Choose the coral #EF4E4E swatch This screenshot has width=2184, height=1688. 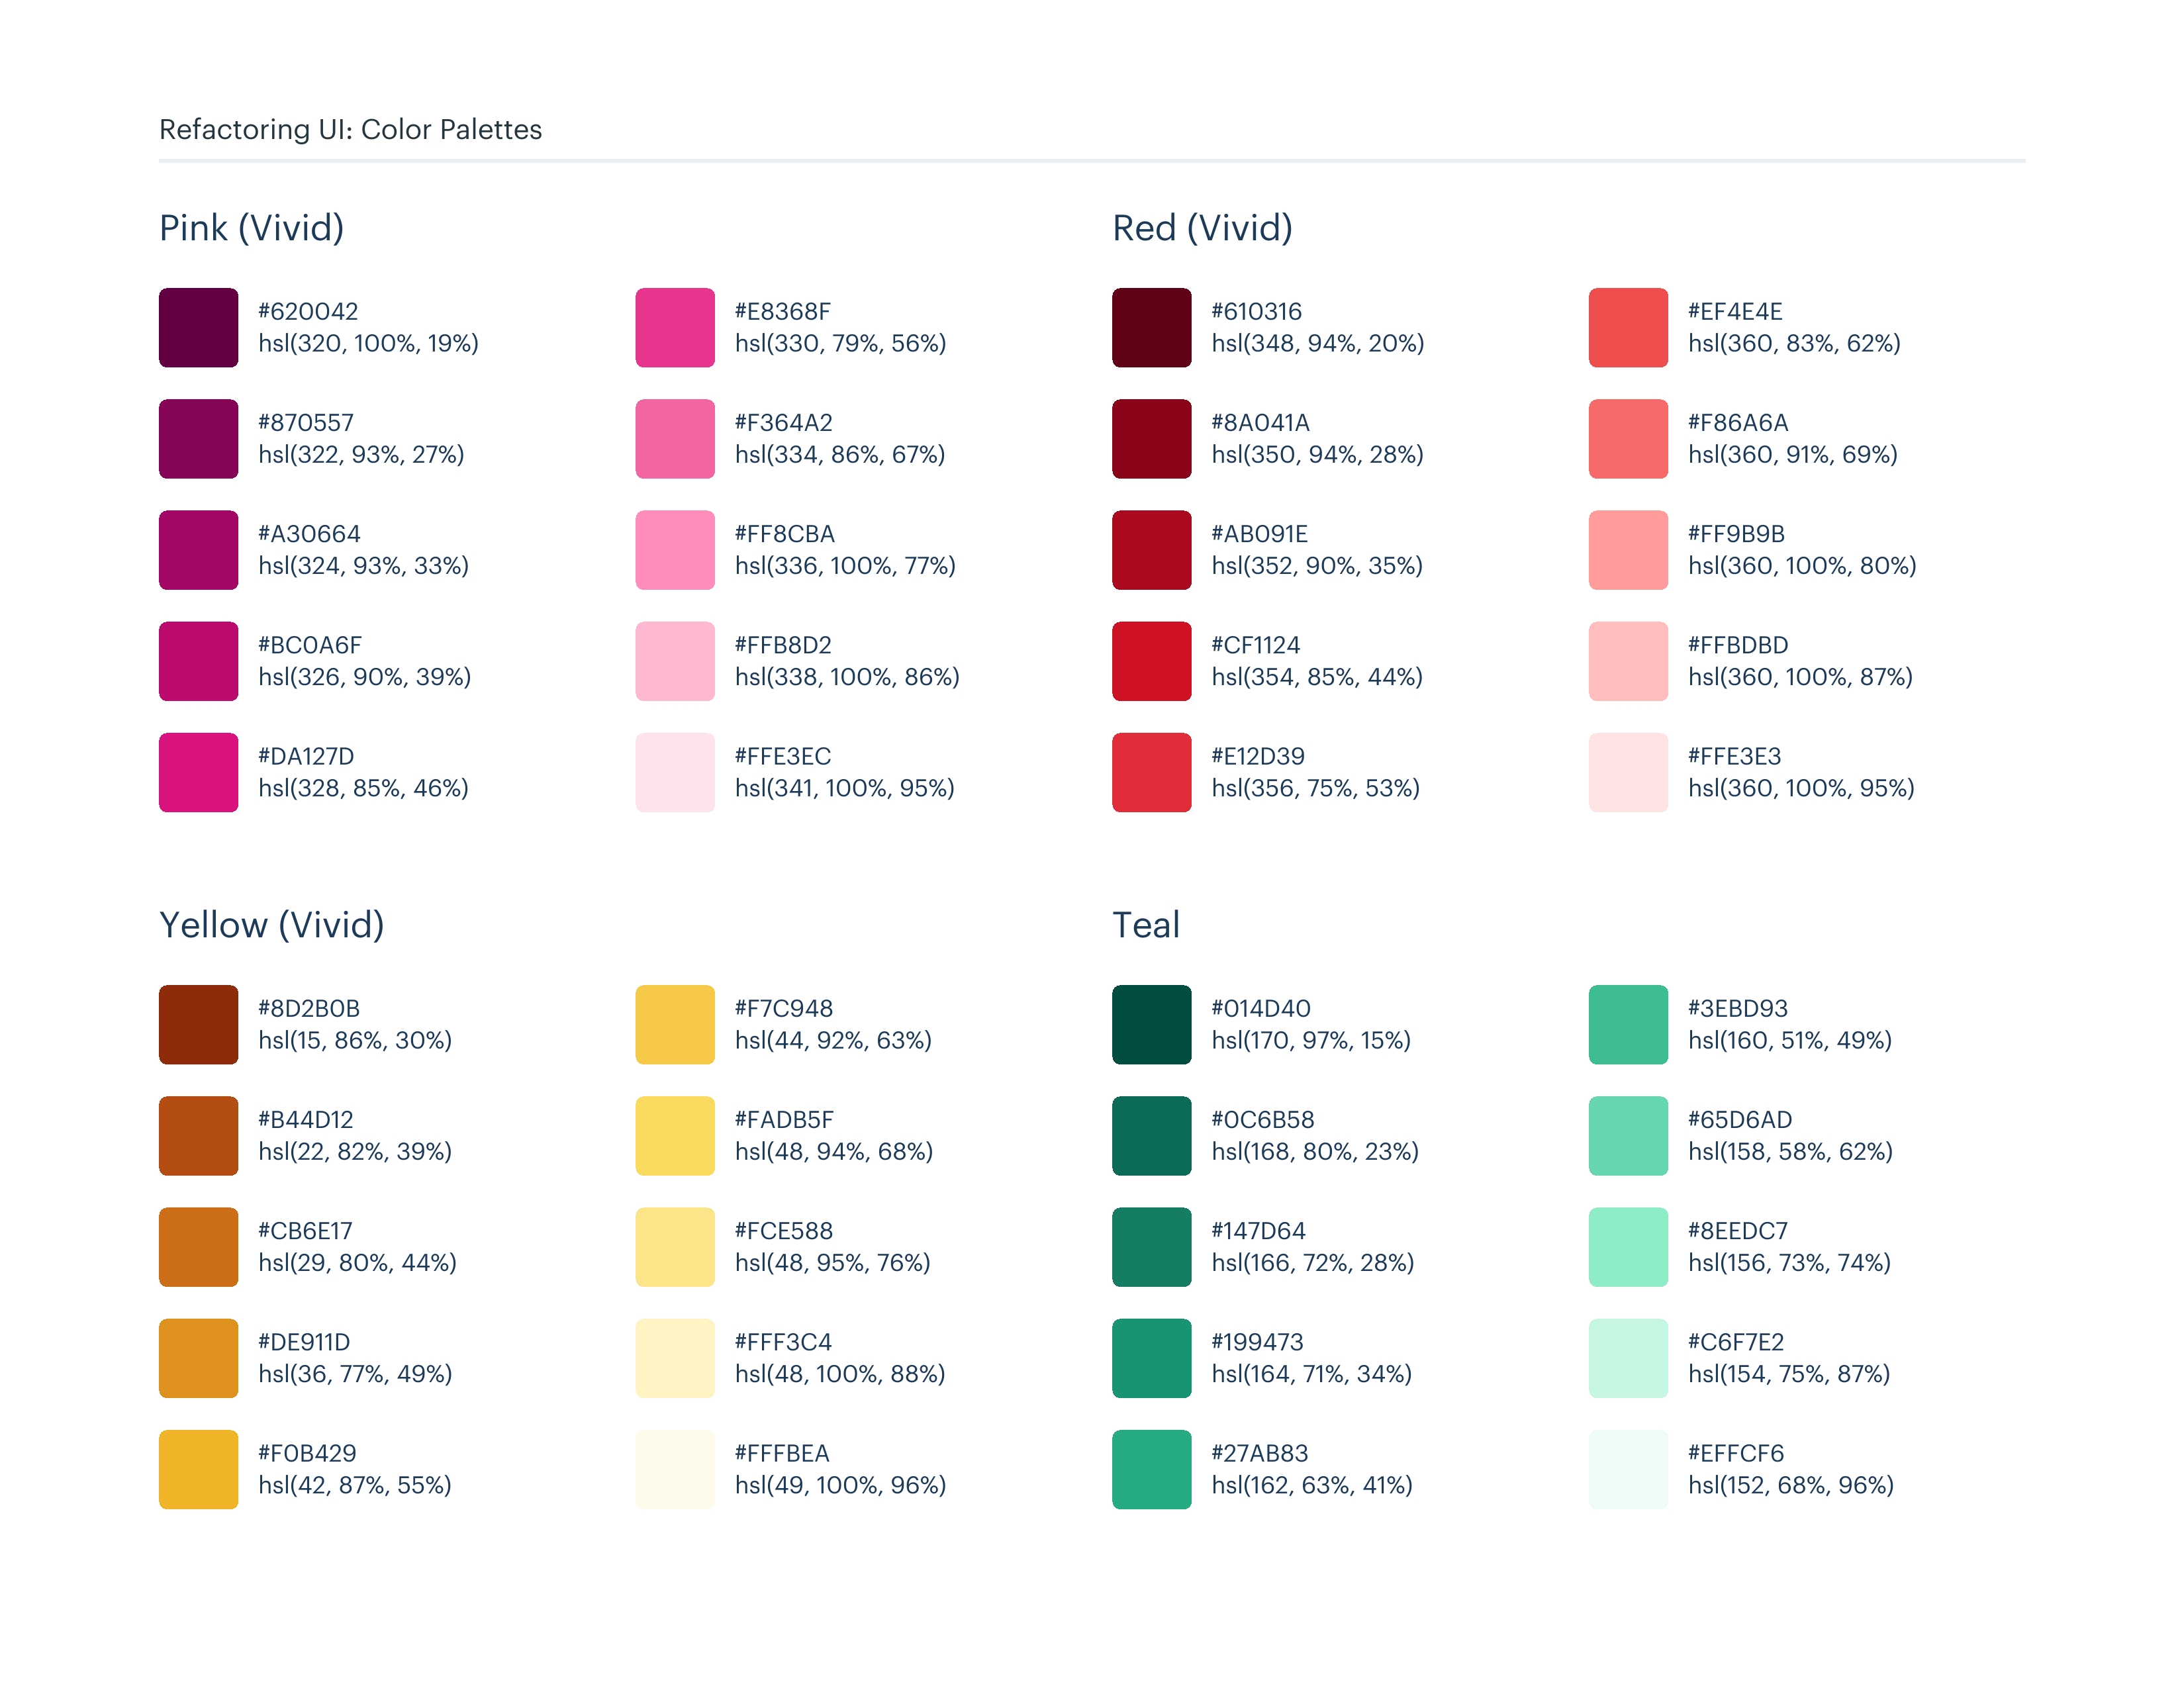pos(1628,328)
